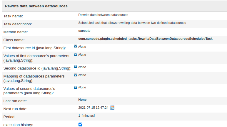Image resolution: width=227 pixels, height=127 pixels.
Task: Click the 'execution history:' label
Action: point(18,125)
